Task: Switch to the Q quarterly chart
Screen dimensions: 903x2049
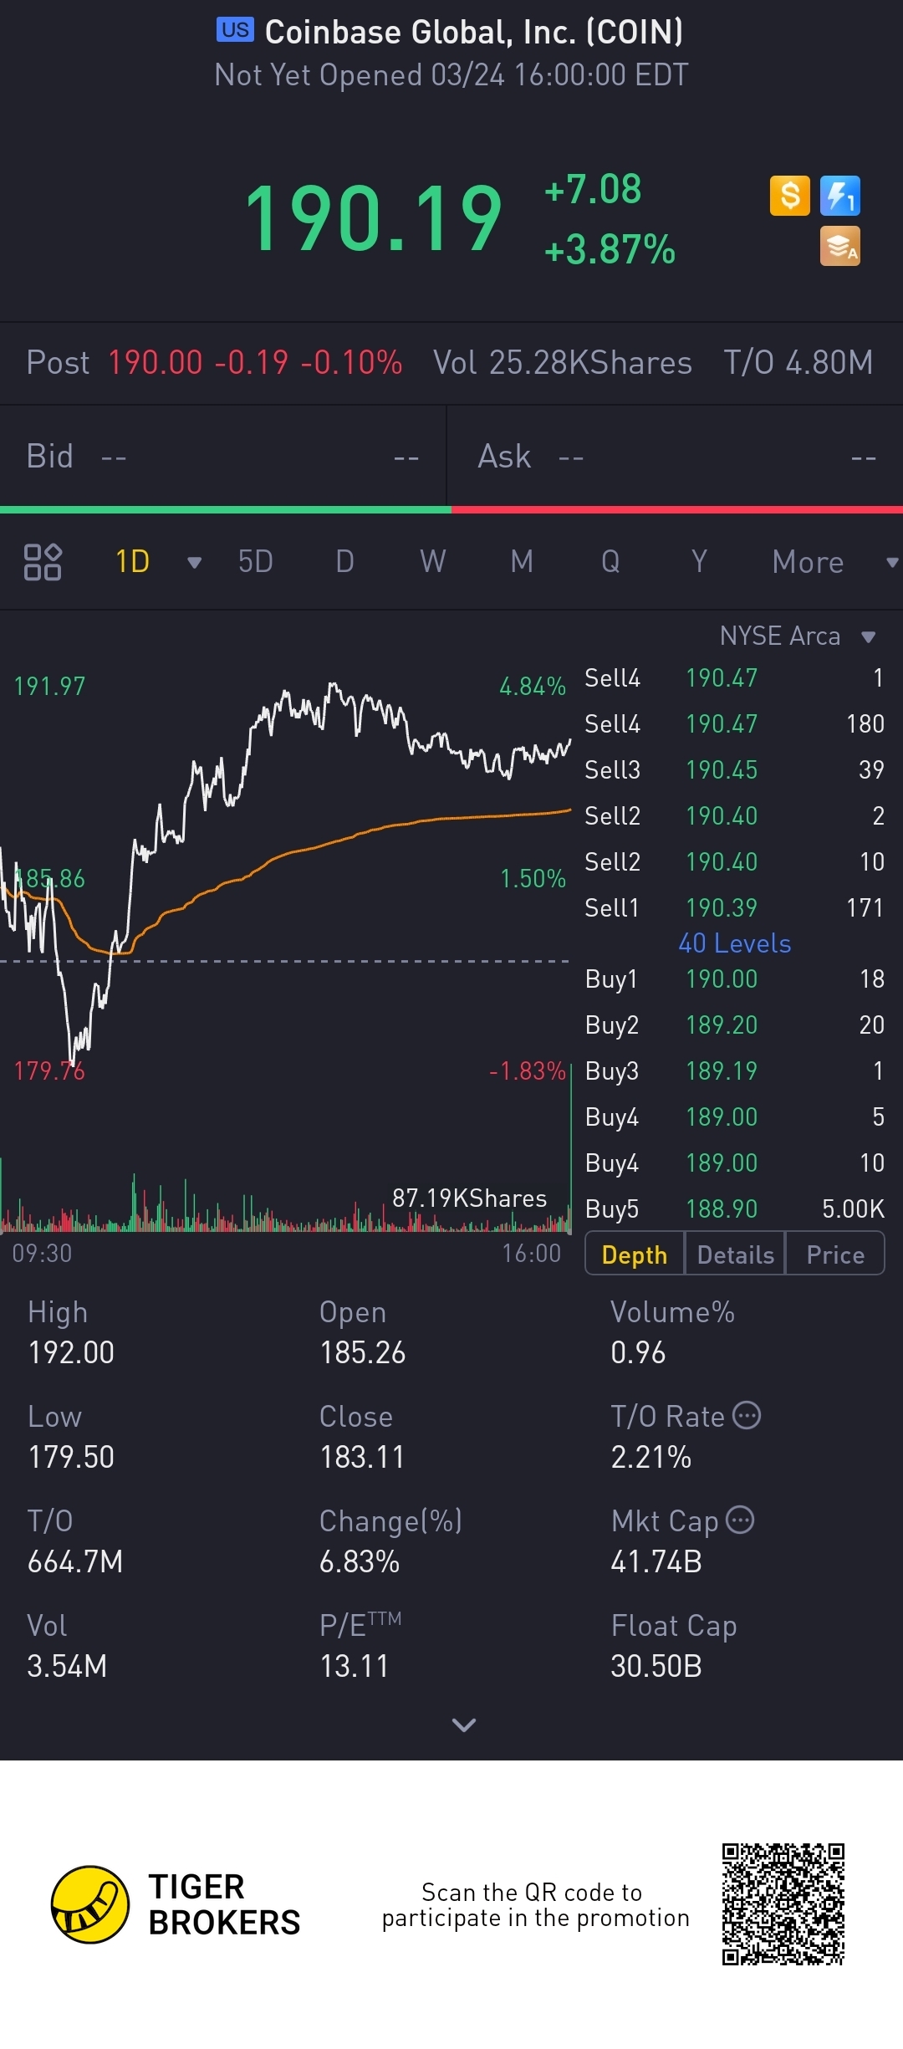Action: 610,561
